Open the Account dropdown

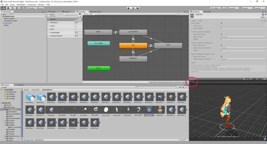tap(233, 8)
